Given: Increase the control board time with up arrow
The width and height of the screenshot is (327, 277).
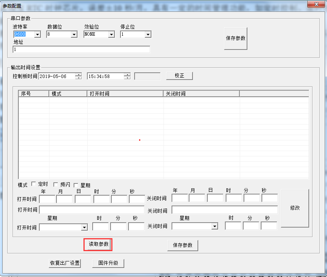Looking at the screenshot, I should [127, 75].
